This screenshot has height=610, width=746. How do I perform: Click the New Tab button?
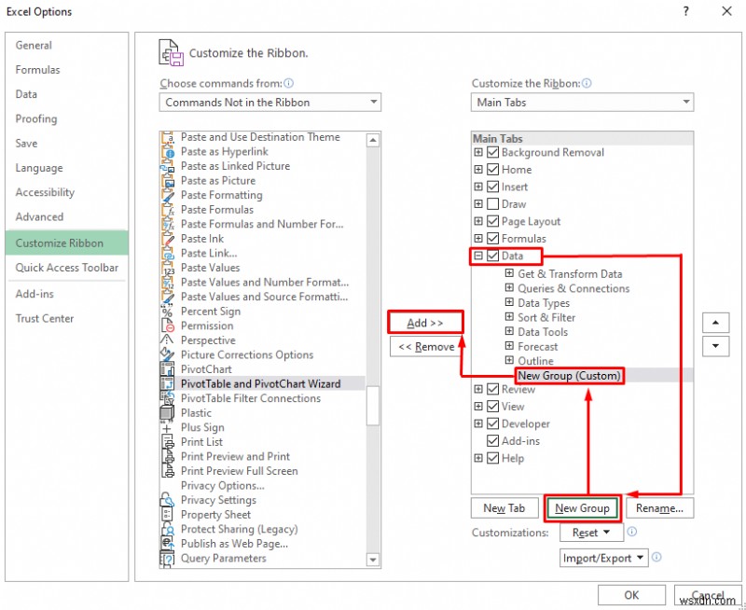pyautogui.click(x=504, y=508)
